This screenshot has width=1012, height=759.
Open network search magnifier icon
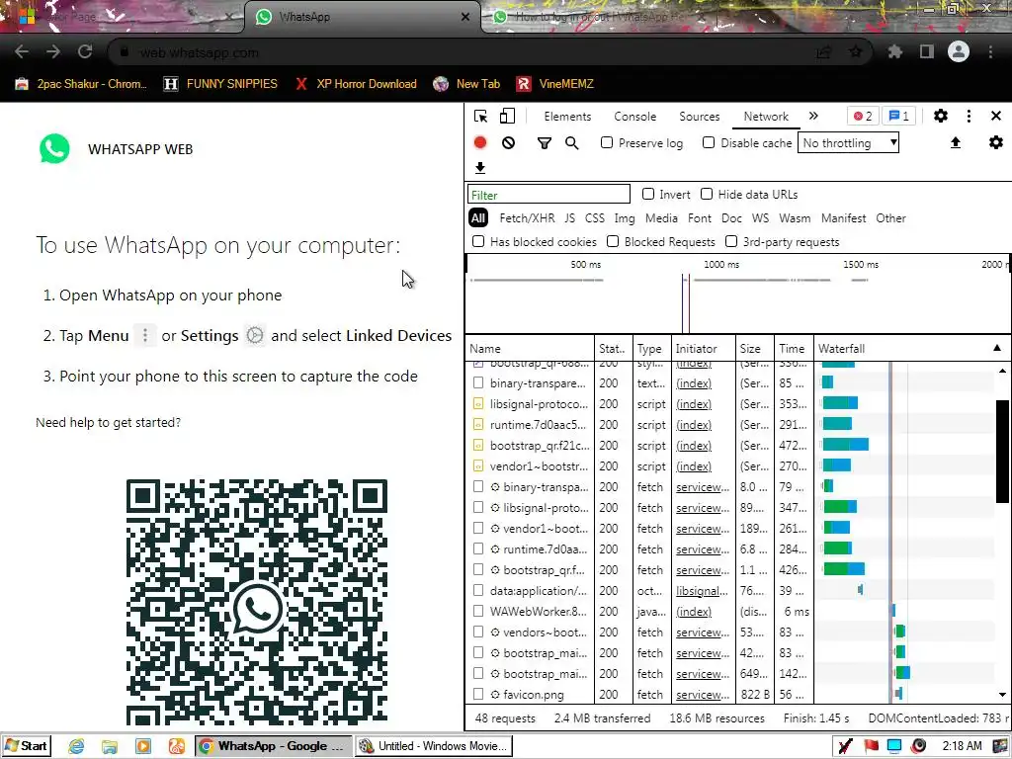tap(572, 142)
